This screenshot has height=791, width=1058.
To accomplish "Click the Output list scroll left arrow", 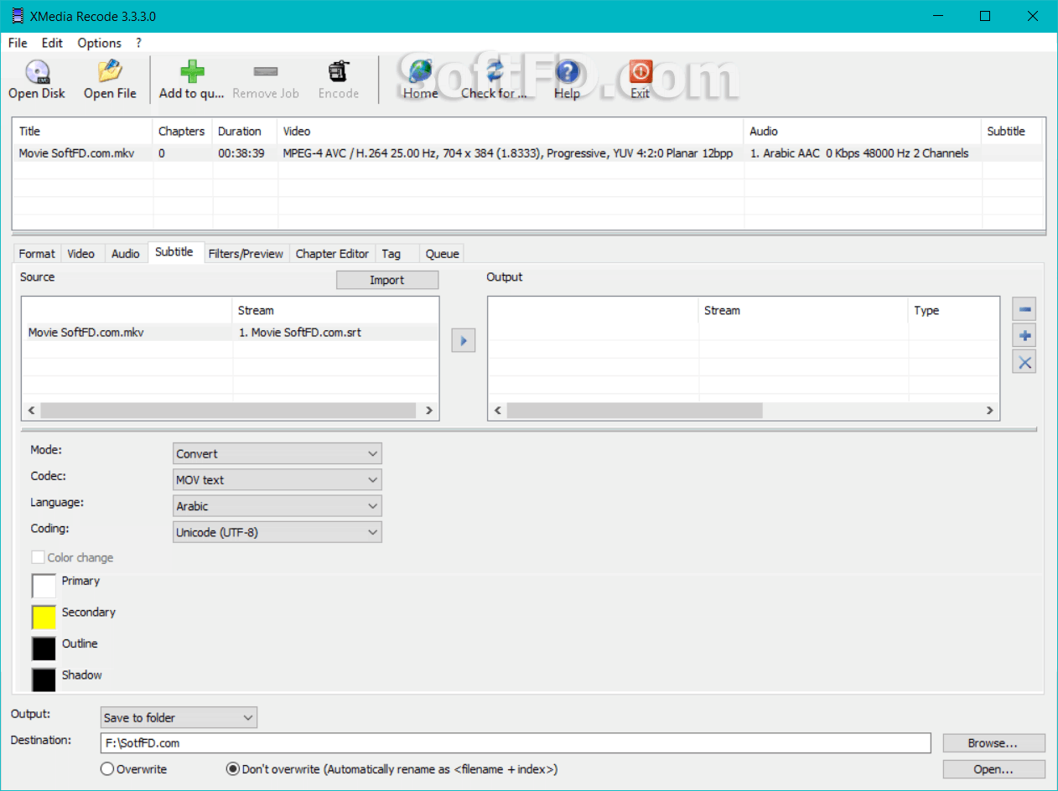I will (497, 411).
